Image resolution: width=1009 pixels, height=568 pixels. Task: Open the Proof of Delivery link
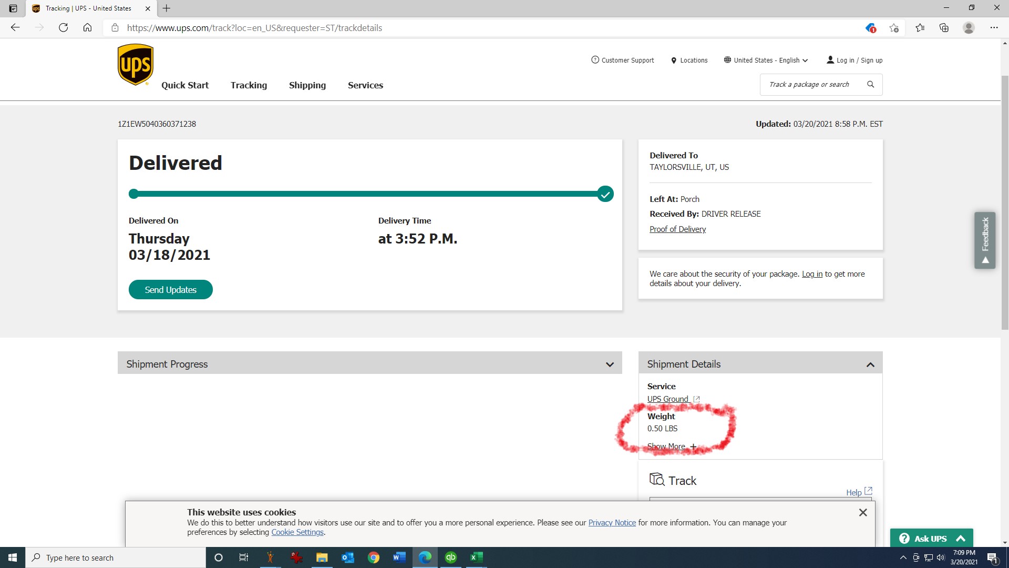click(677, 229)
